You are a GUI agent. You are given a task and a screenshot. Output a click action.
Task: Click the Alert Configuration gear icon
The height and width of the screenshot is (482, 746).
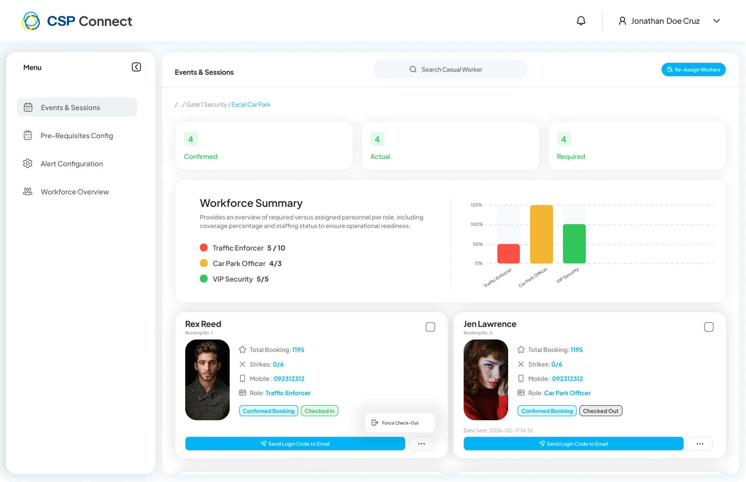(x=28, y=163)
